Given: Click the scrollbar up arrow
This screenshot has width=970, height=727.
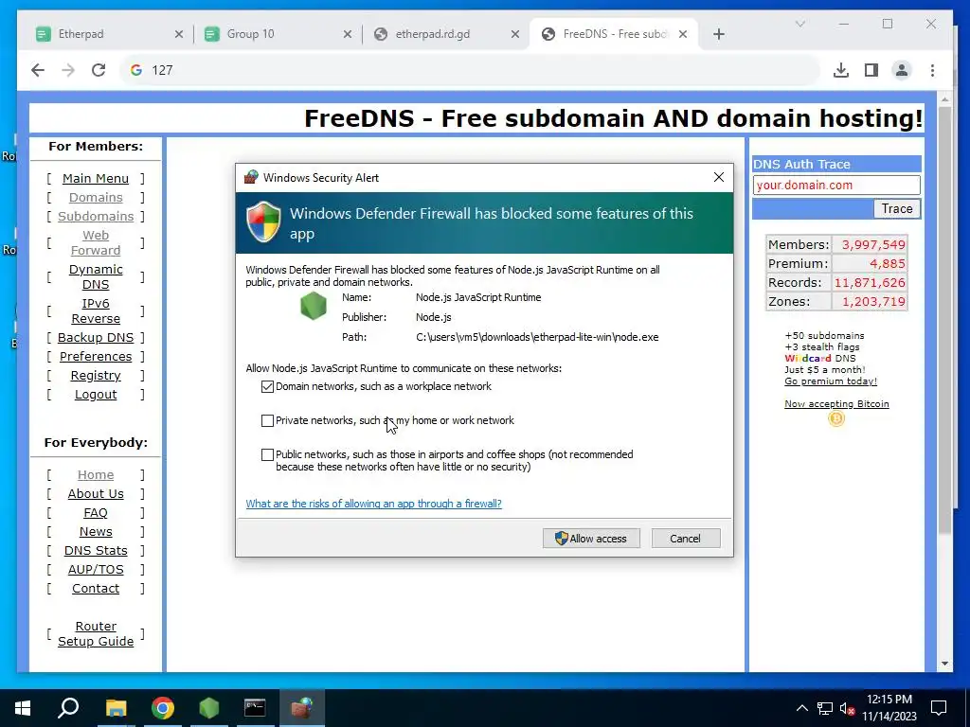Looking at the screenshot, I should pos(944,98).
